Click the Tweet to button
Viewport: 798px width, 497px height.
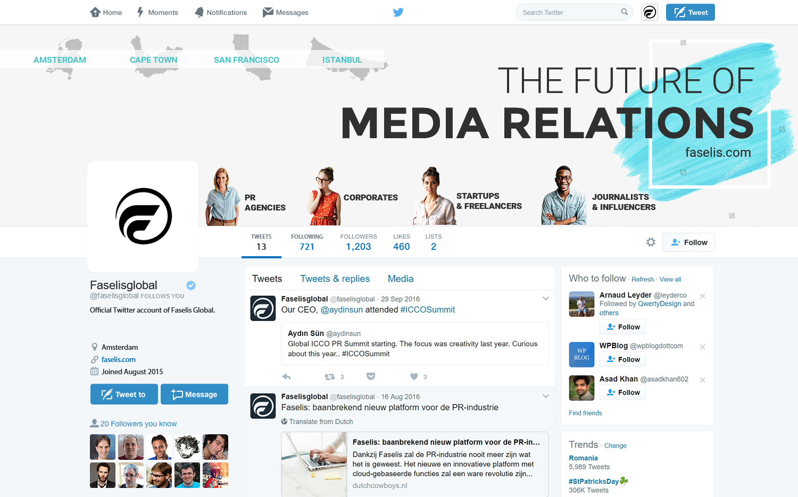click(124, 394)
